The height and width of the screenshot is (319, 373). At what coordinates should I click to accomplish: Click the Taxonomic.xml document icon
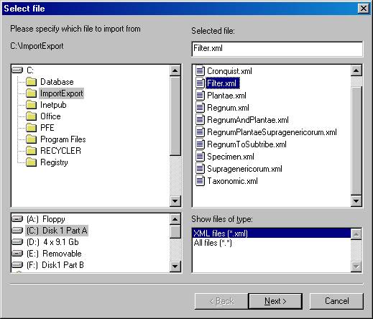(x=201, y=181)
